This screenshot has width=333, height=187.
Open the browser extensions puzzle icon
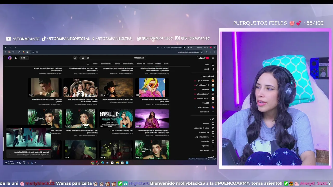click(19, 52)
